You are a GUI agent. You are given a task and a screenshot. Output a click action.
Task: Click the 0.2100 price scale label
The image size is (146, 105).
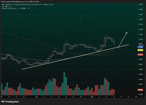click(x=141, y=4)
